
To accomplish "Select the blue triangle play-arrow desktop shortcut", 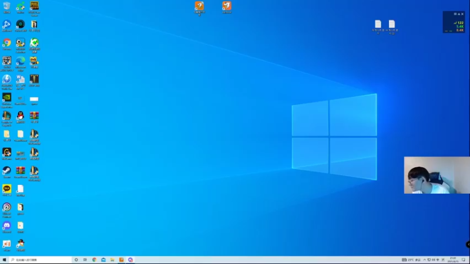I will click(6, 26).
